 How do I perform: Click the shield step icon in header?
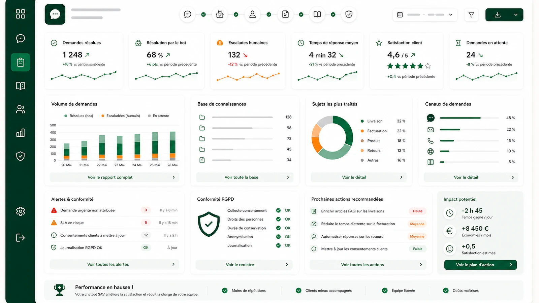(349, 14)
